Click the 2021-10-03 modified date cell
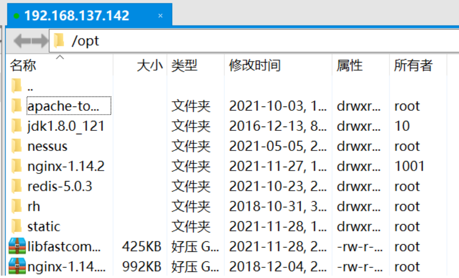Viewport: 459px width, 278px height. (x=278, y=106)
